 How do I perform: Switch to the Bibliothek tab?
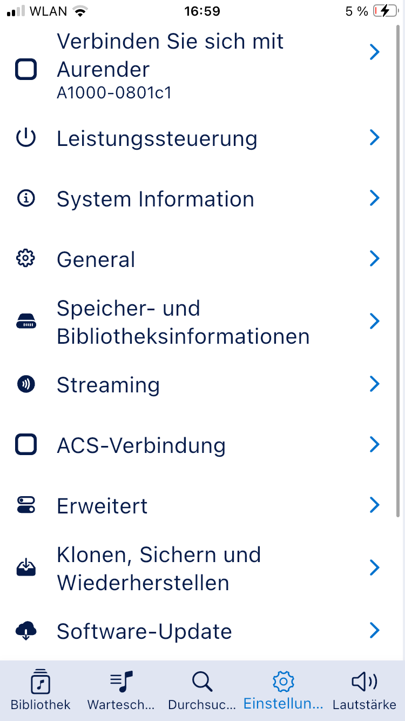40,690
